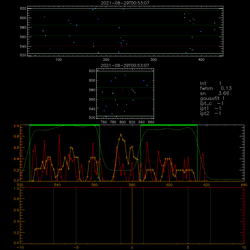Click the tallest red peak near 541 in profile plot
Screen dimensions: 250x250
59,135
